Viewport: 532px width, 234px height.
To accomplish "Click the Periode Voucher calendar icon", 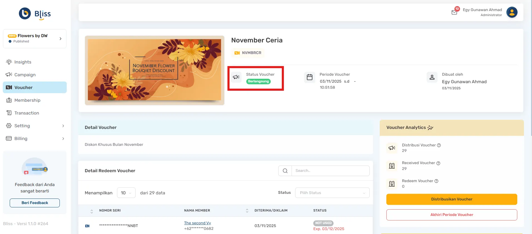I will tap(310, 77).
